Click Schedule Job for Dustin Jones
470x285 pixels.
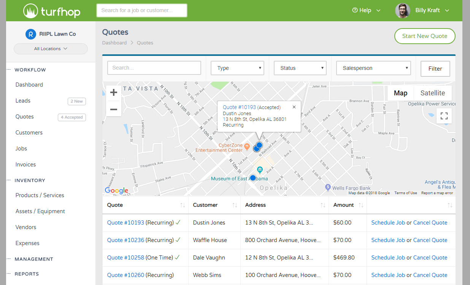click(388, 223)
